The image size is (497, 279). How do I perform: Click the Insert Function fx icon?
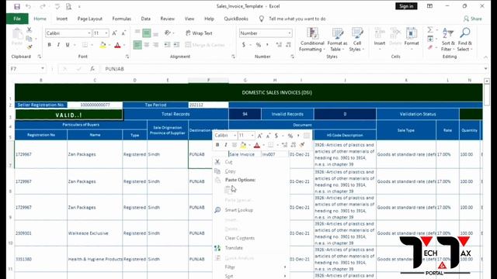(92, 69)
